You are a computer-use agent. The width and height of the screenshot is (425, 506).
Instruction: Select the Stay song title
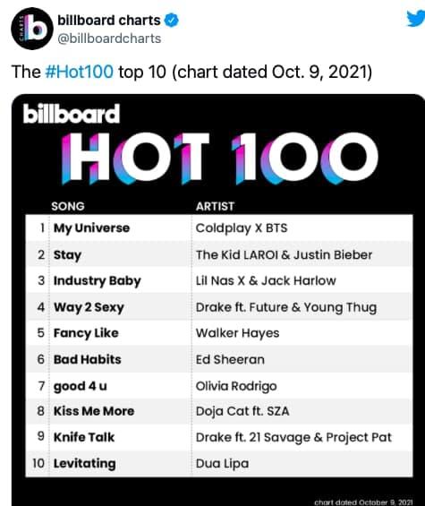(67, 255)
